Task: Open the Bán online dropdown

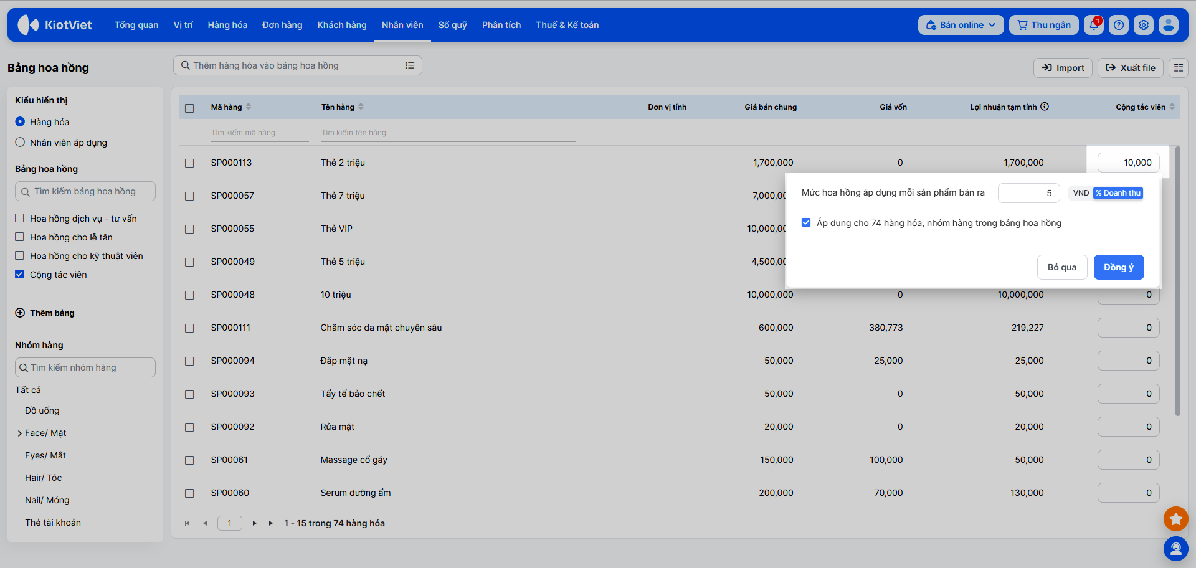Action: 961,25
